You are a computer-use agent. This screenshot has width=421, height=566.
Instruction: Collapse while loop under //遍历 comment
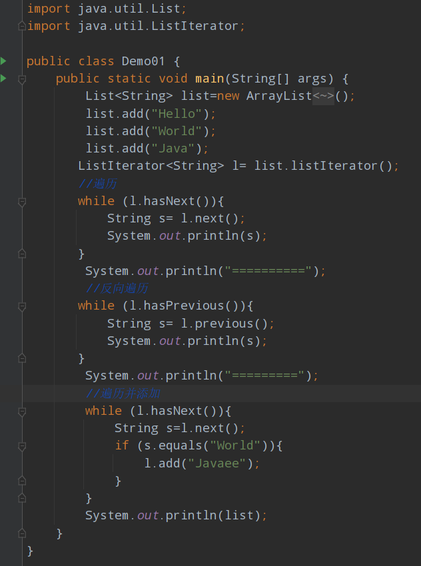point(22,201)
